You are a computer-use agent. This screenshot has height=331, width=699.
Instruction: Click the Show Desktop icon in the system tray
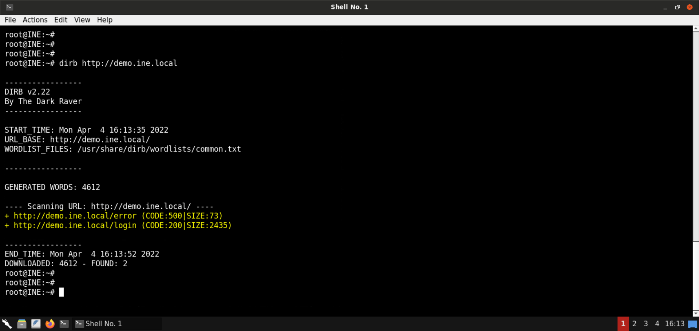tap(693, 323)
